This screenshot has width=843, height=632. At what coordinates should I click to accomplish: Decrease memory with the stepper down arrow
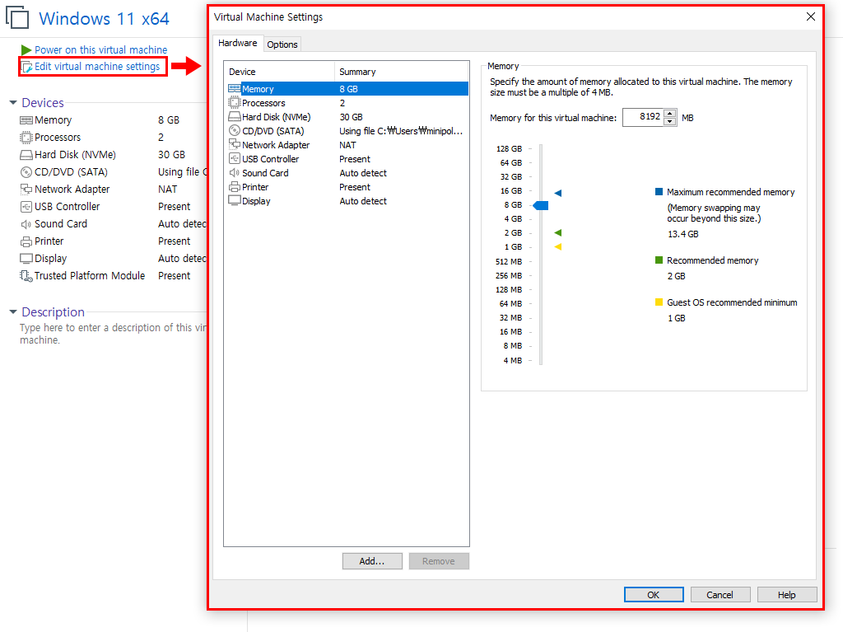pos(669,121)
